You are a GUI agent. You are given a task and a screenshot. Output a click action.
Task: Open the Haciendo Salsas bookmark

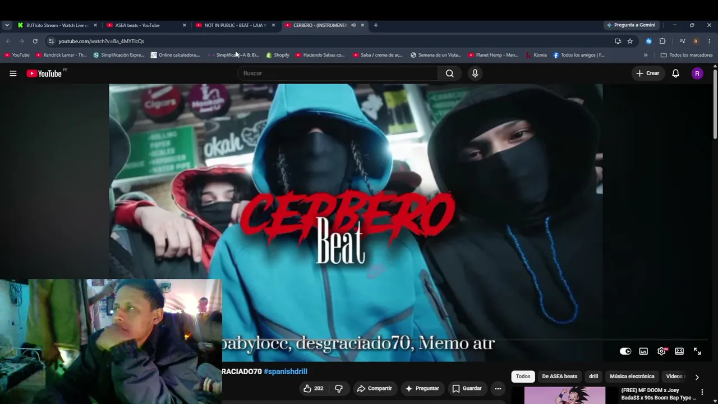click(x=320, y=55)
